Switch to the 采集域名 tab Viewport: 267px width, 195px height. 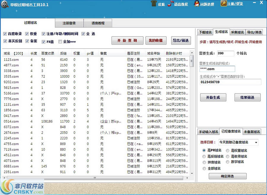(238, 32)
